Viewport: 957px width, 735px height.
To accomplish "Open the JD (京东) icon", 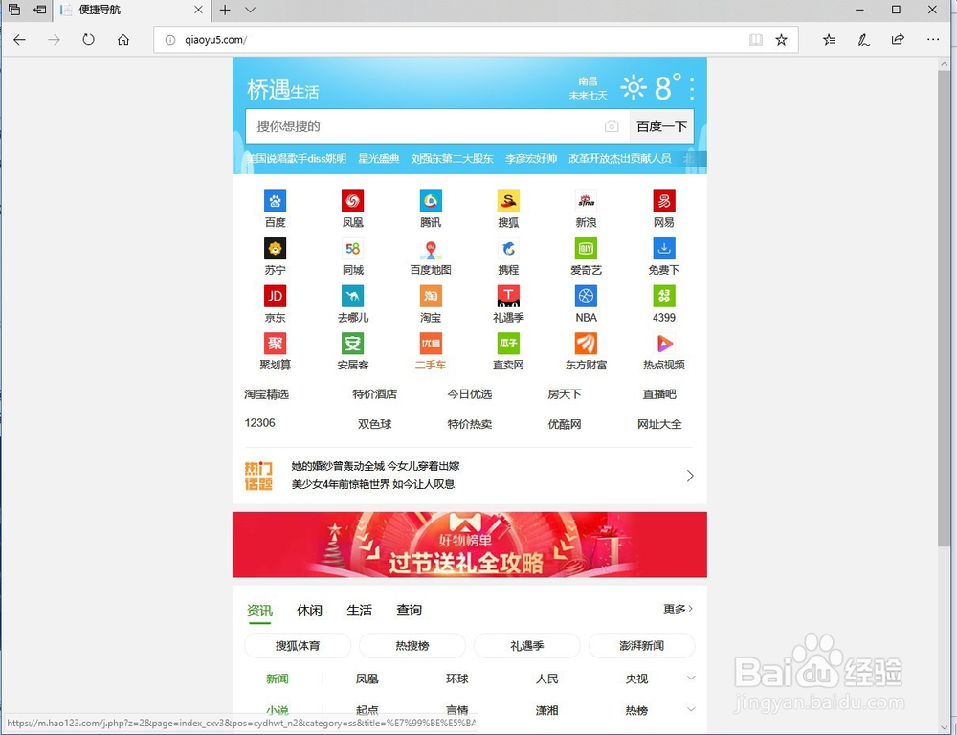I will coord(275,296).
